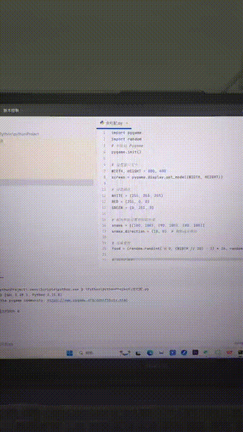Click the python.exe run command line in console
Screen dimensions: 243x432
(x=74, y=289)
